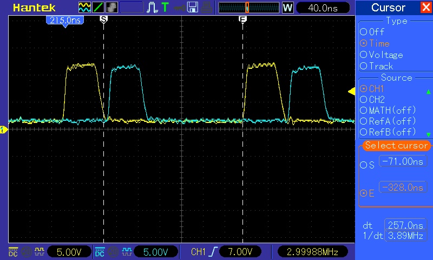433x260 pixels.
Task: Click the gray key lock icon
Action: click(x=179, y=8)
